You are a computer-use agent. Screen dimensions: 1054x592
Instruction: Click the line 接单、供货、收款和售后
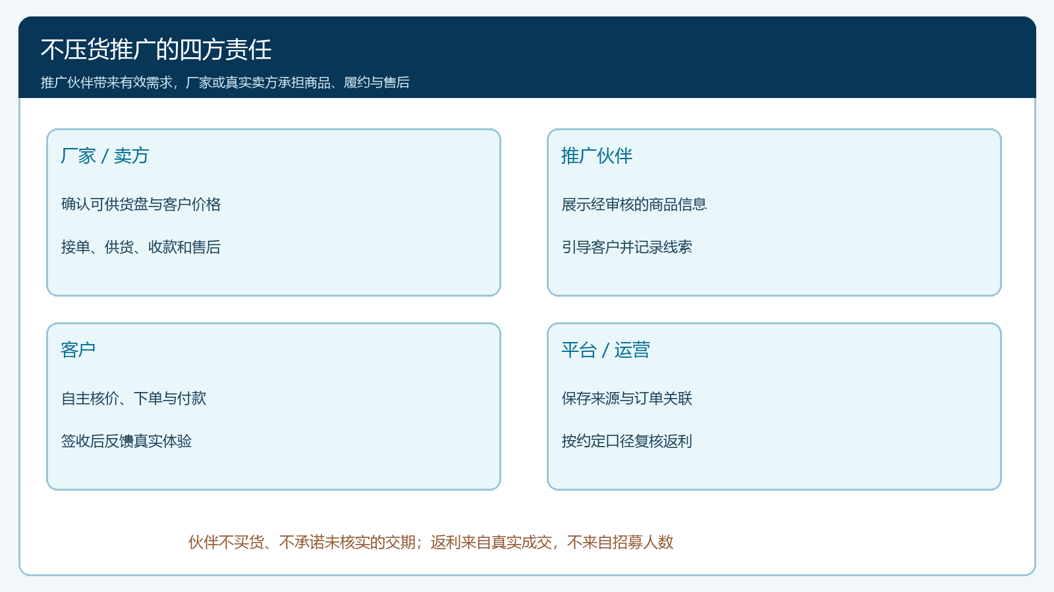pos(141,247)
